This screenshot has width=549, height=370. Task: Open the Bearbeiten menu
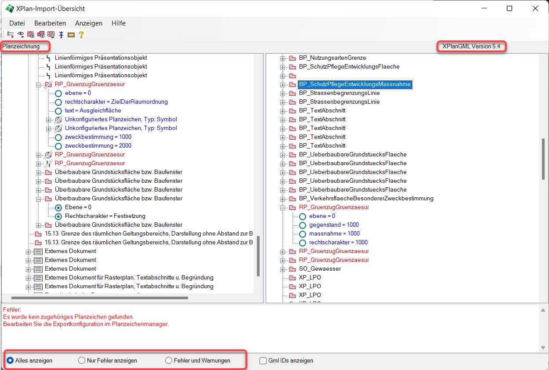pos(50,23)
